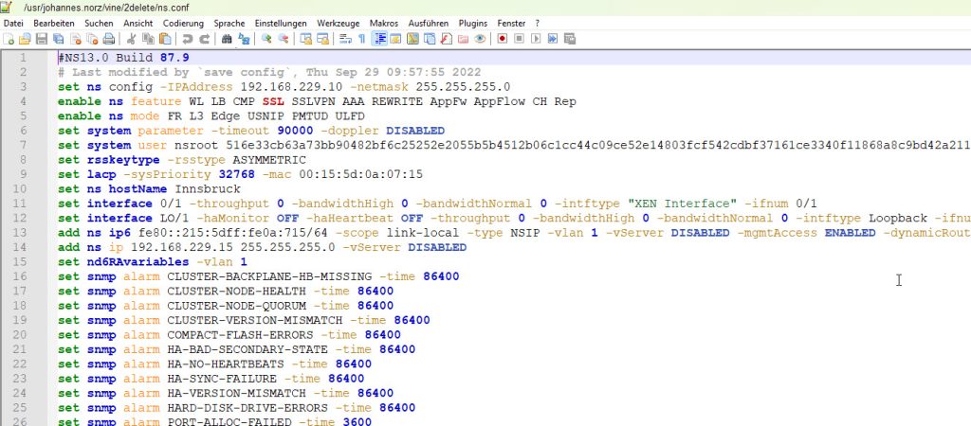Paste with the clipboard icon
Image resolution: width=971 pixels, height=426 pixels.
coord(165,39)
